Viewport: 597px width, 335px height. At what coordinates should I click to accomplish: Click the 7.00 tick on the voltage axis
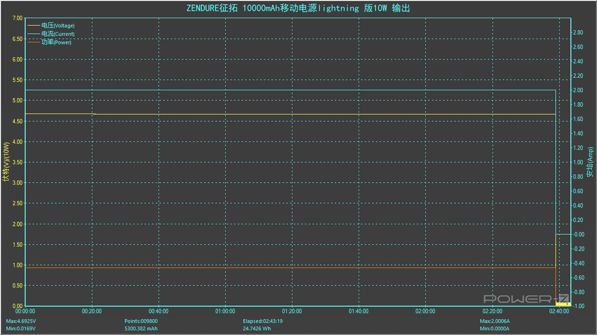point(17,18)
